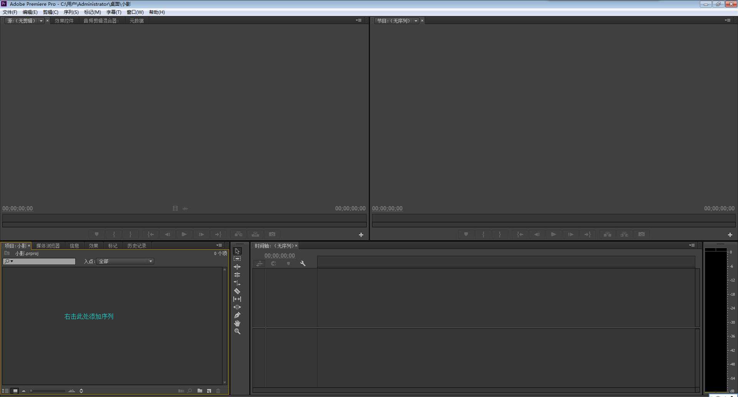Open the 序列(S) menu

click(x=71, y=12)
